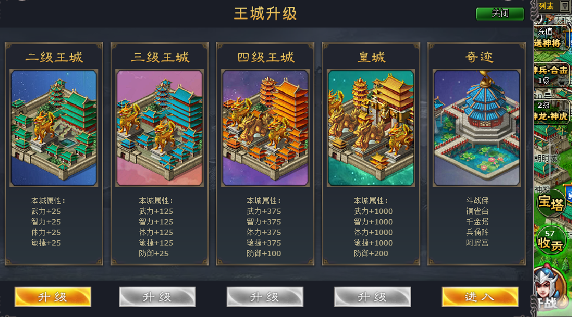This screenshot has height=317, width=572.
Task: Click the 阿房宫 entry in 奇迹 list
Action: [477, 243]
